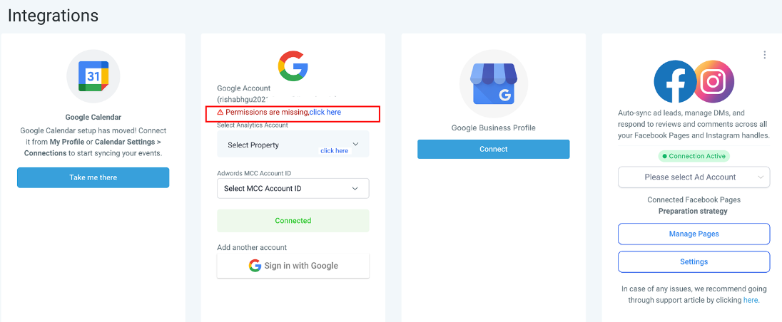Click the Google Calendar icon
The image size is (782, 322).
(93, 76)
